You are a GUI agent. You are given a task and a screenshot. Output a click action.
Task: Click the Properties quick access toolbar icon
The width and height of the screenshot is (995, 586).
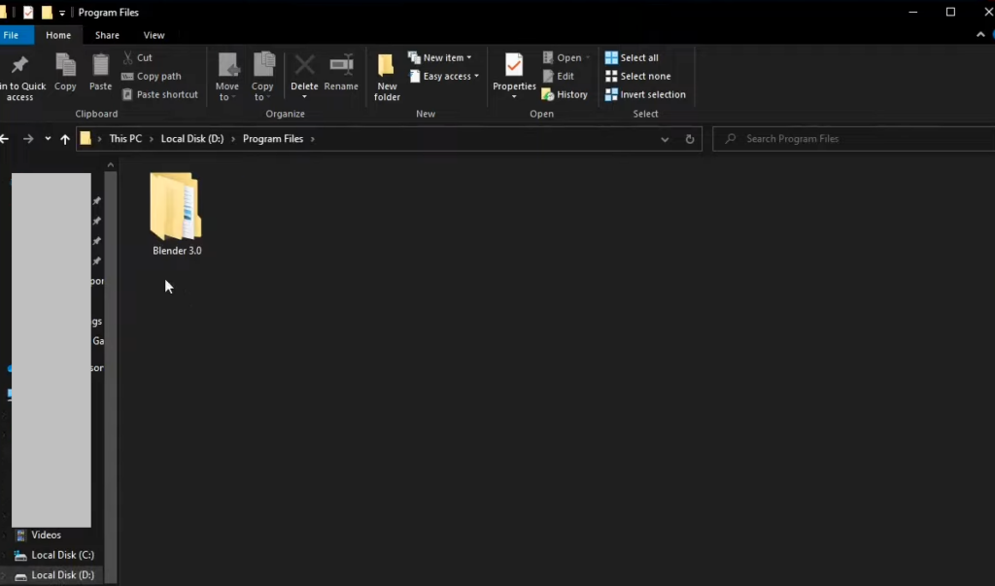[x=28, y=12]
